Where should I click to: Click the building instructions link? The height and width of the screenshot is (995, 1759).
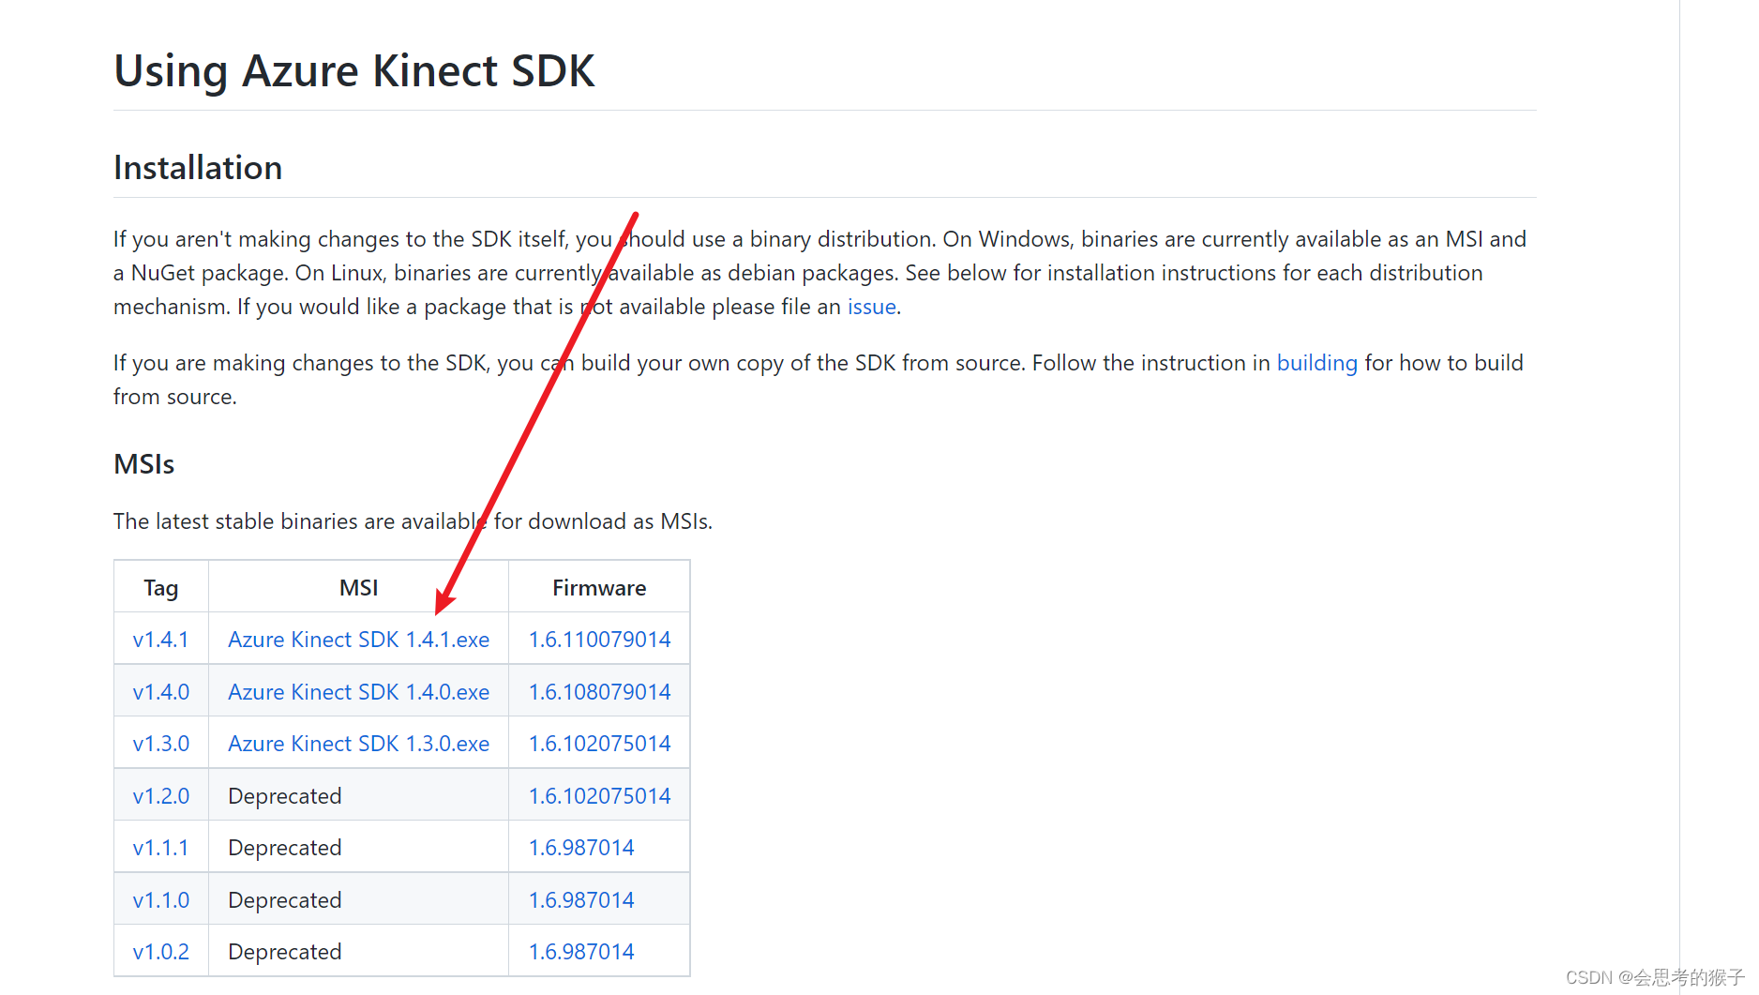pos(1316,363)
